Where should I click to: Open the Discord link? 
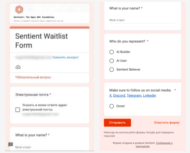tap(119, 96)
